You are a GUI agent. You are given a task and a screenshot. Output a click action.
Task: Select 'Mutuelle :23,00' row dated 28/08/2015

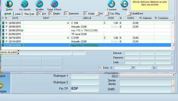86,27
